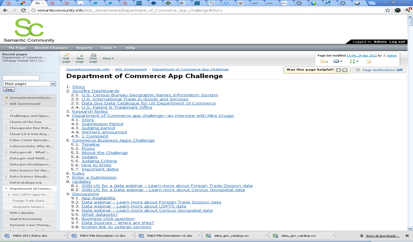
Task: Bookmark the page with star icon
Action: 387,10
